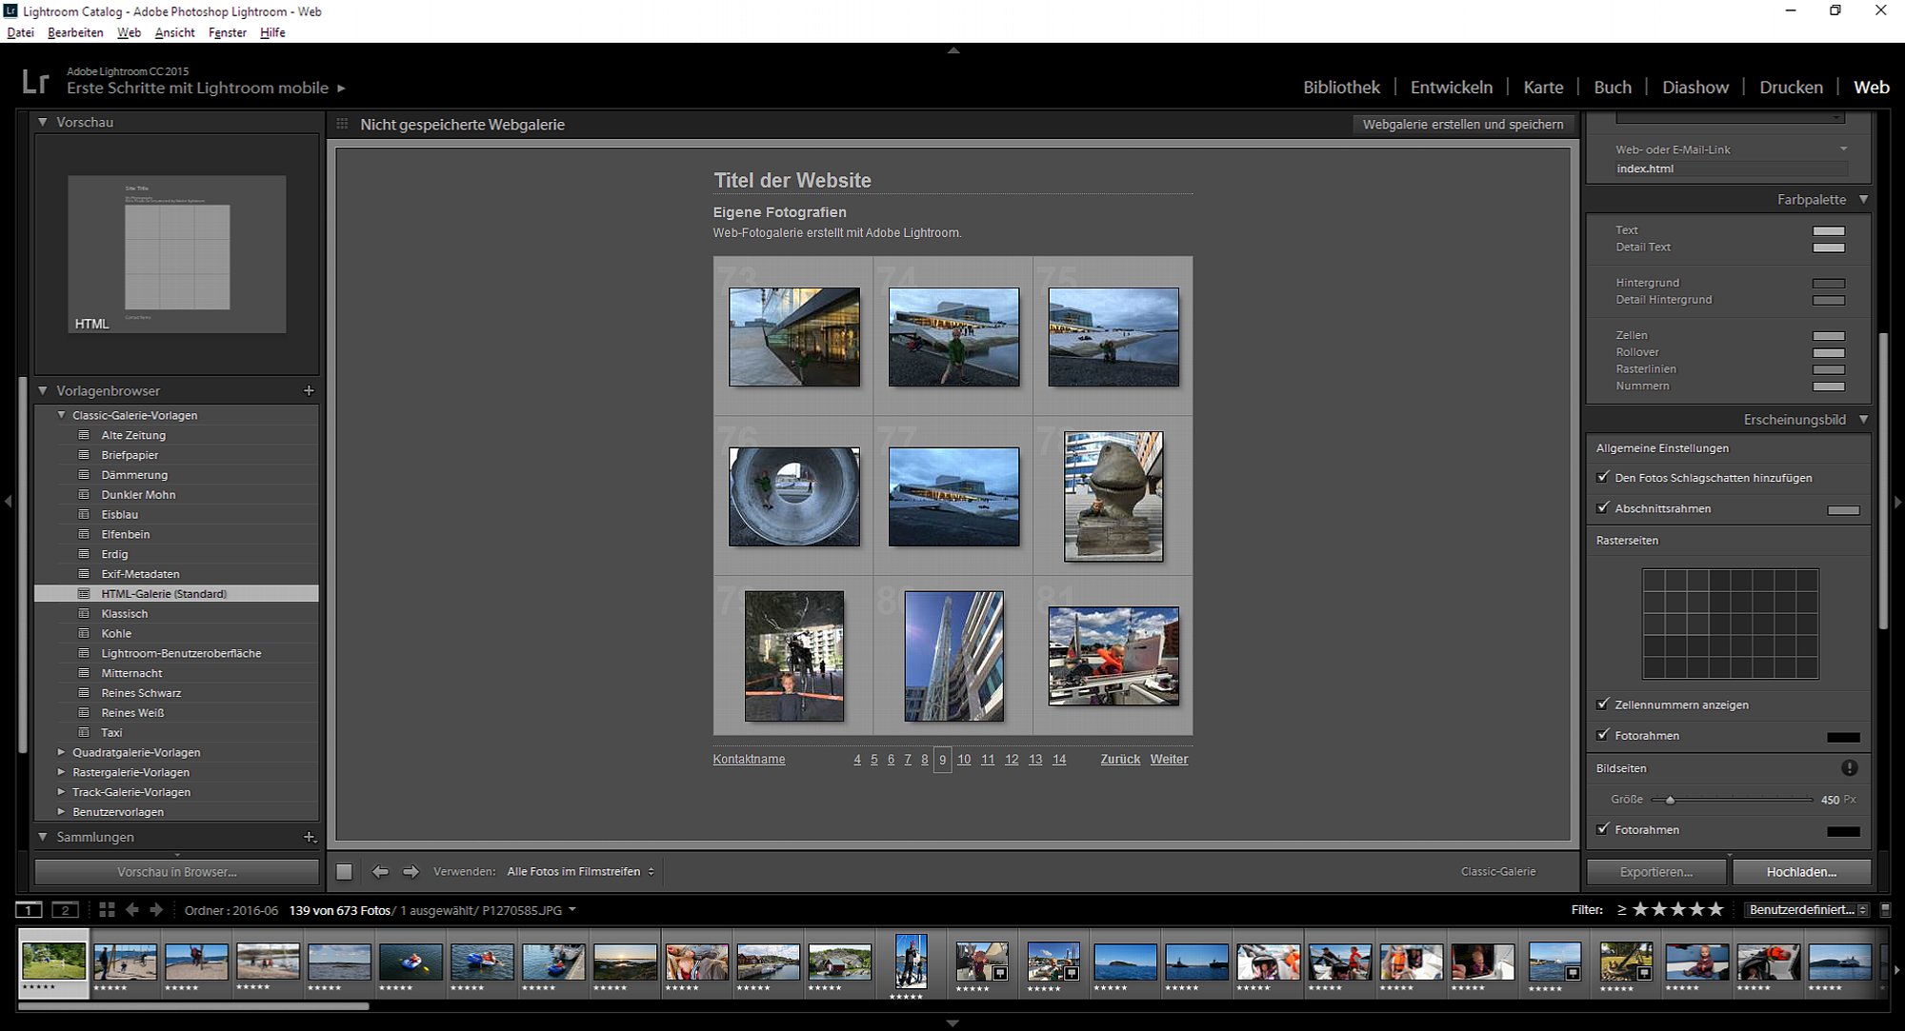Select frog statue thumbnail in gallery
Screen dimensions: 1905x1031
pos(1113,496)
